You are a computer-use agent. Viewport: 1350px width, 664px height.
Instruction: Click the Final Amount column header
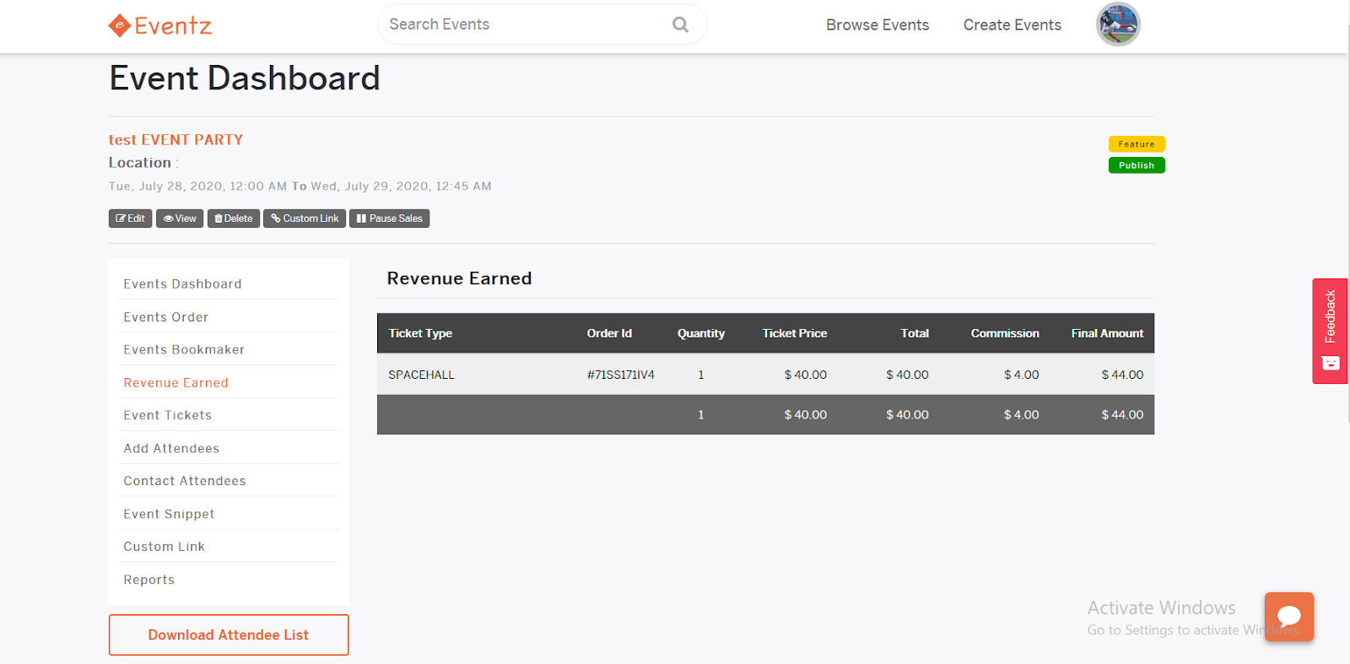(1107, 333)
